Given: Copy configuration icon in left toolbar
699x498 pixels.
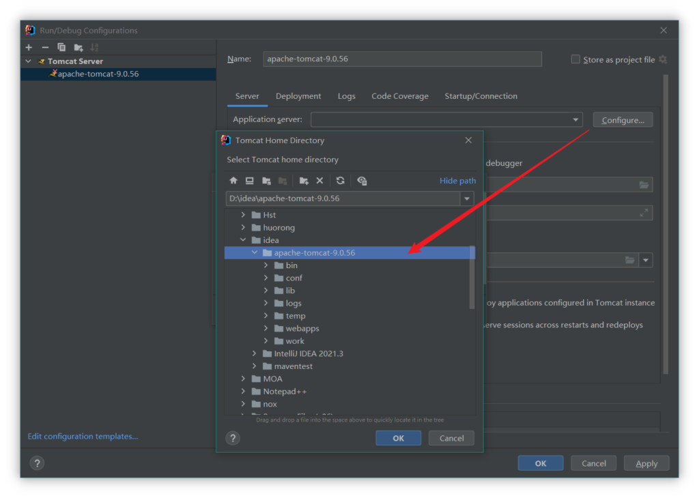Looking at the screenshot, I should point(61,47).
